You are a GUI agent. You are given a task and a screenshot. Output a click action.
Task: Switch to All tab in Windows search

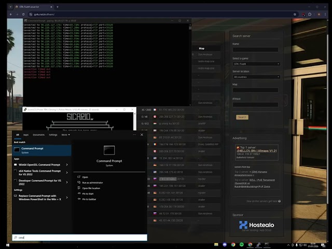pyautogui.click(x=18, y=135)
